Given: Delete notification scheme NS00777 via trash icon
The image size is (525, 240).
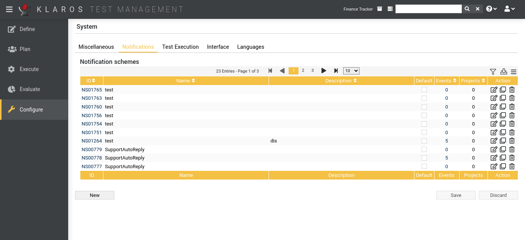Looking at the screenshot, I should click(512, 166).
